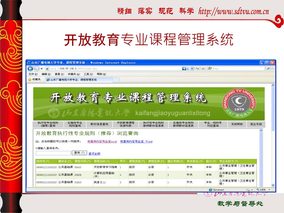Open the recent pages dropdown arrow

(x=42, y=69)
